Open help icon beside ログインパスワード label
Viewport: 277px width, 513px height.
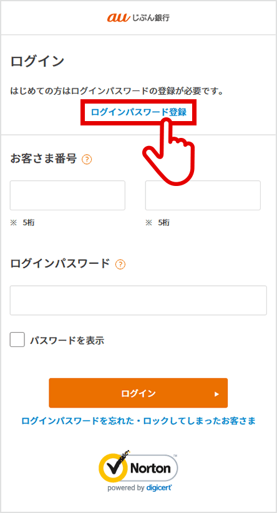(x=120, y=265)
